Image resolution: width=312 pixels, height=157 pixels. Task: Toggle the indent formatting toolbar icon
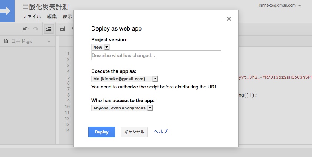tap(49, 29)
